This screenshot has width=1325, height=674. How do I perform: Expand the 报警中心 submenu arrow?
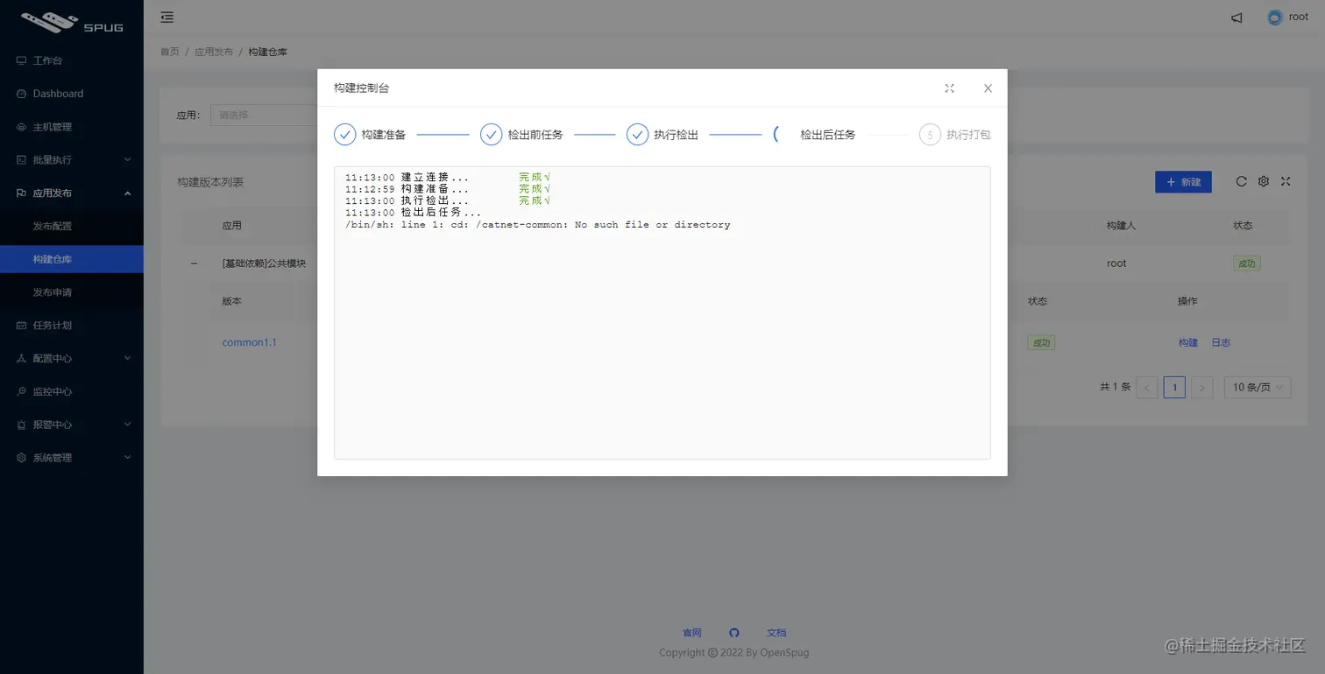(x=127, y=425)
